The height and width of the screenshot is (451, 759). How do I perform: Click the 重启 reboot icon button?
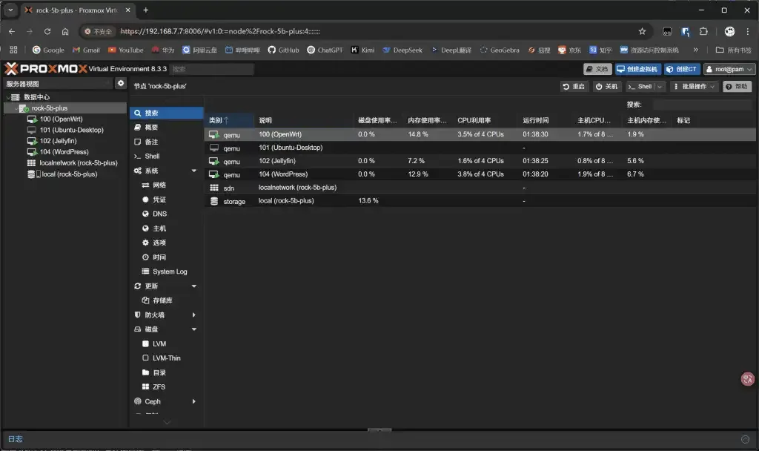pos(574,86)
